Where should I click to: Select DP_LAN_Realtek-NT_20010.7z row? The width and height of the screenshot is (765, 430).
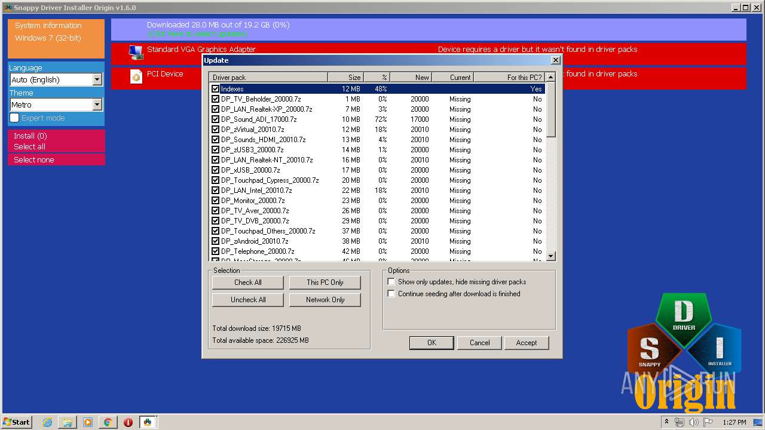[x=378, y=160]
